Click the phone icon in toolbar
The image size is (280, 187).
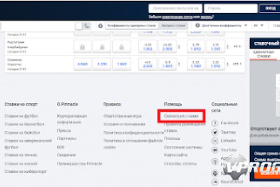[87, 26]
